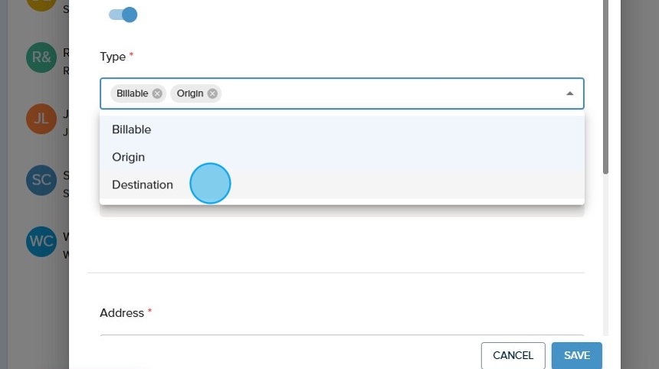Click the orange JL avatar
This screenshot has height=369, width=659.
(x=41, y=119)
